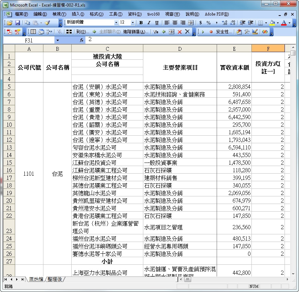Switch to the 整理後 sheet tab
The width and height of the screenshot is (299, 292).
coord(55,279)
